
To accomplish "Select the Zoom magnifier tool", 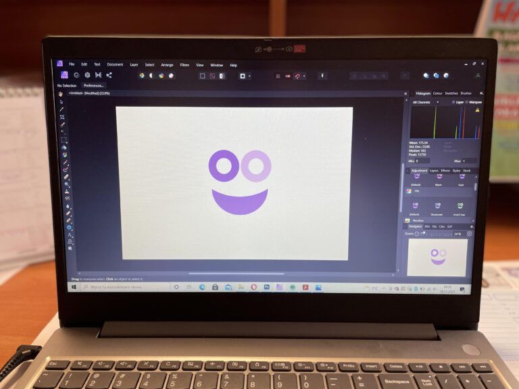I will (70, 249).
